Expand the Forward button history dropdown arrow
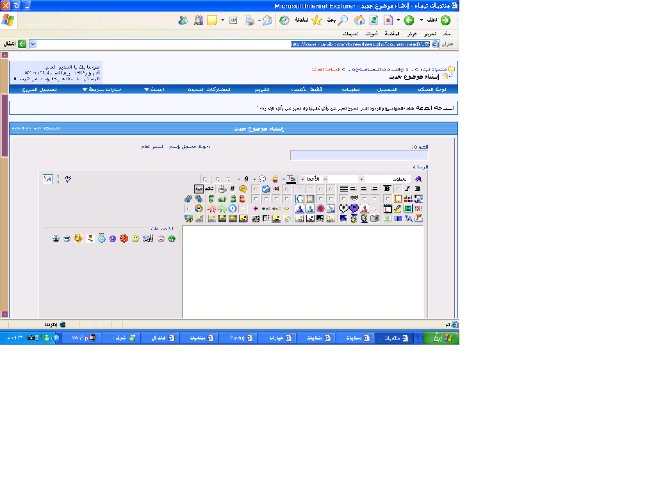Image resolution: width=656 pixels, height=492 pixels. pyautogui.click(x=398, y=20)
